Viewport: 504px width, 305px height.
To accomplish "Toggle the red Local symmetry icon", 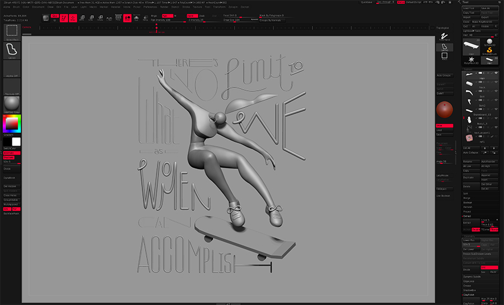I will pyautogui.click(x=127, y=18).
